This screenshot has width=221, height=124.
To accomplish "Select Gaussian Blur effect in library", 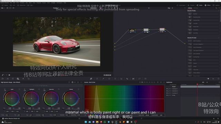I will 203,20.
